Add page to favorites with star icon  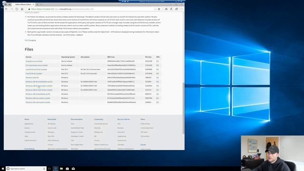click(x=159, y=9)
